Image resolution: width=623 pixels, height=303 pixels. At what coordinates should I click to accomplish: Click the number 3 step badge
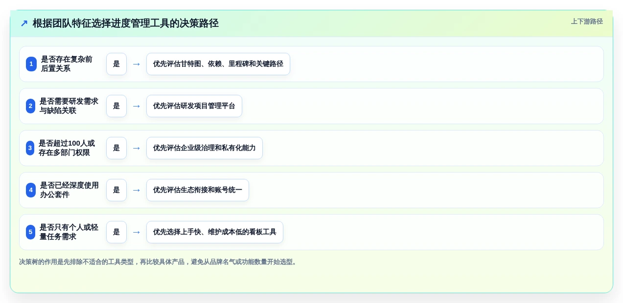[x=30, y=148]
